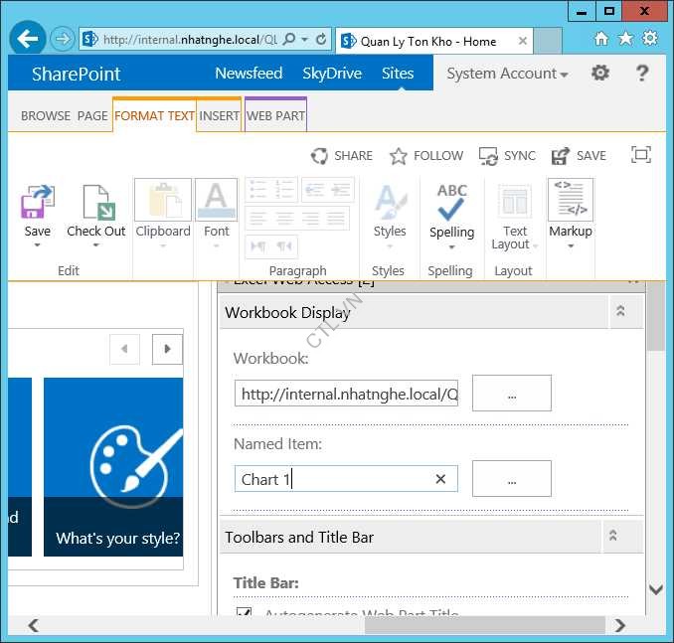The height and width of the screenshot is (643, 674).
Task: Switch to the INSERT ribbon tab
Action: click(x=219, y=115)
